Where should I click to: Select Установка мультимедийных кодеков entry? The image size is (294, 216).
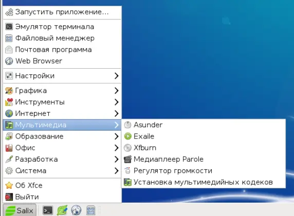tap(204, 182)
